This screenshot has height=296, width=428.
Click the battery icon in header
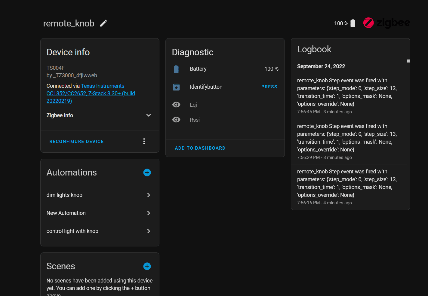click(x=353, y=23)
